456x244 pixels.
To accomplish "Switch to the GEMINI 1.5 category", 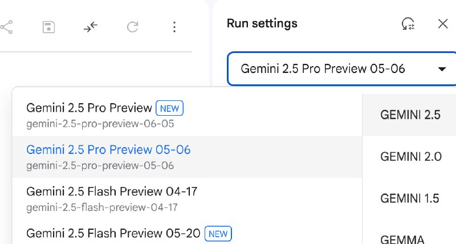I will (409, 198).
